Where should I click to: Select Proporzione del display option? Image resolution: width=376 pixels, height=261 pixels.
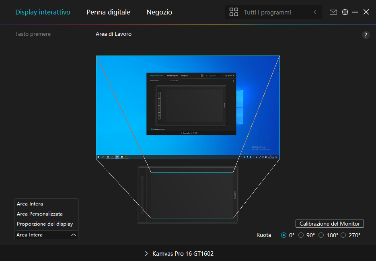click(45, 224)
